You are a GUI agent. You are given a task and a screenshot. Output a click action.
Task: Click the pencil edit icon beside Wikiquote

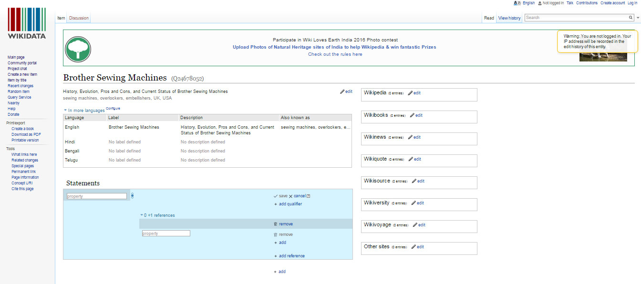(411, 159)
